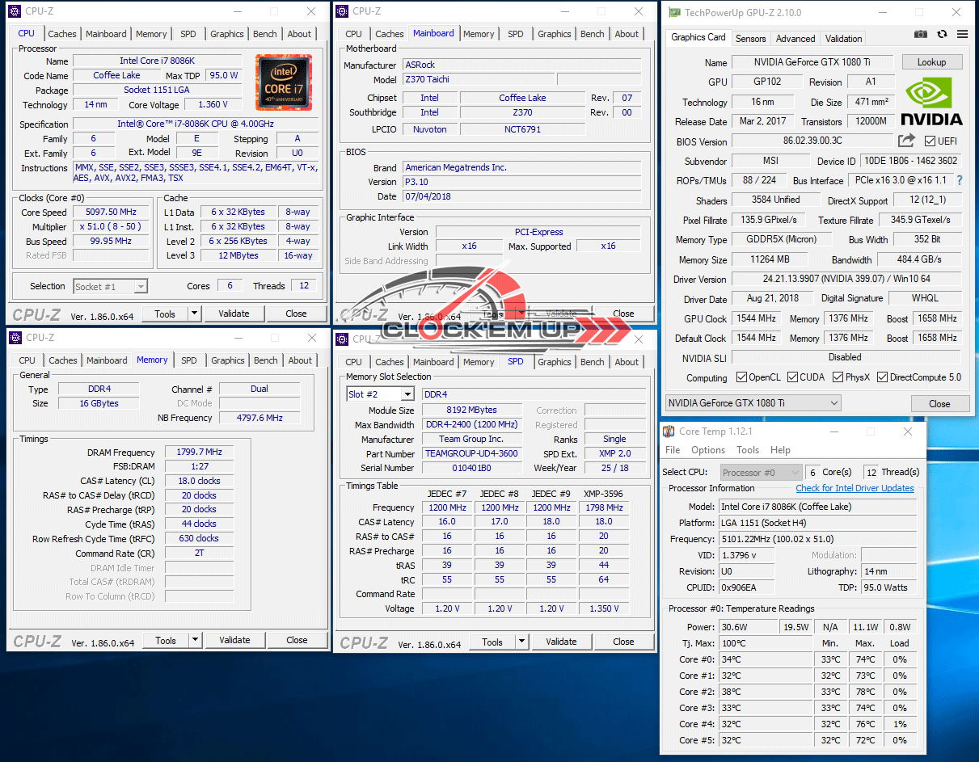Open the Tools menu in Core Temp
This screenshot has width=979, height=762.
point(748,450)
